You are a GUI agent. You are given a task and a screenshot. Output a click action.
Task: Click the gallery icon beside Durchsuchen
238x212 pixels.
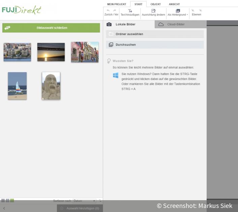[x=111, y=45]
